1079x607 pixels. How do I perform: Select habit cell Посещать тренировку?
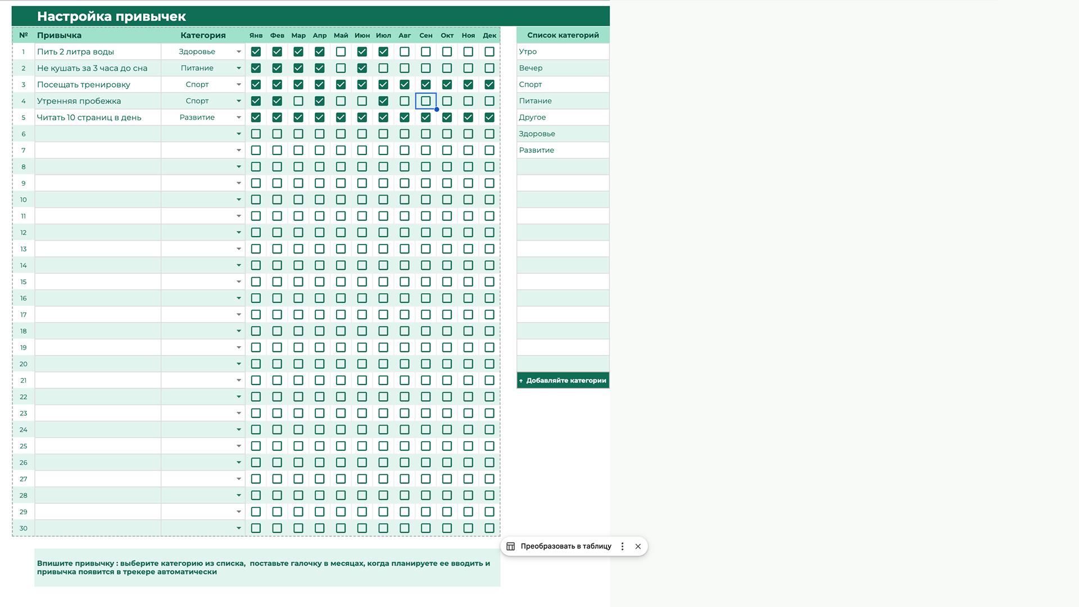point(98,84)
